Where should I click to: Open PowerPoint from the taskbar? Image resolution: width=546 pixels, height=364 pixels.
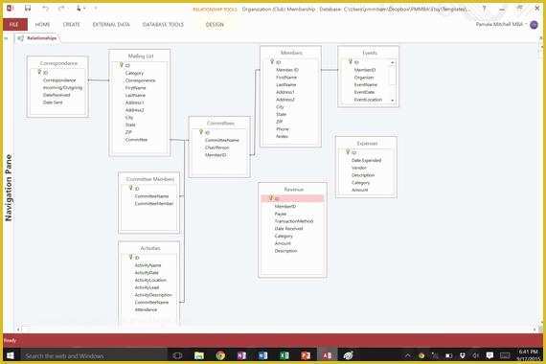click(x=306, y=355)
